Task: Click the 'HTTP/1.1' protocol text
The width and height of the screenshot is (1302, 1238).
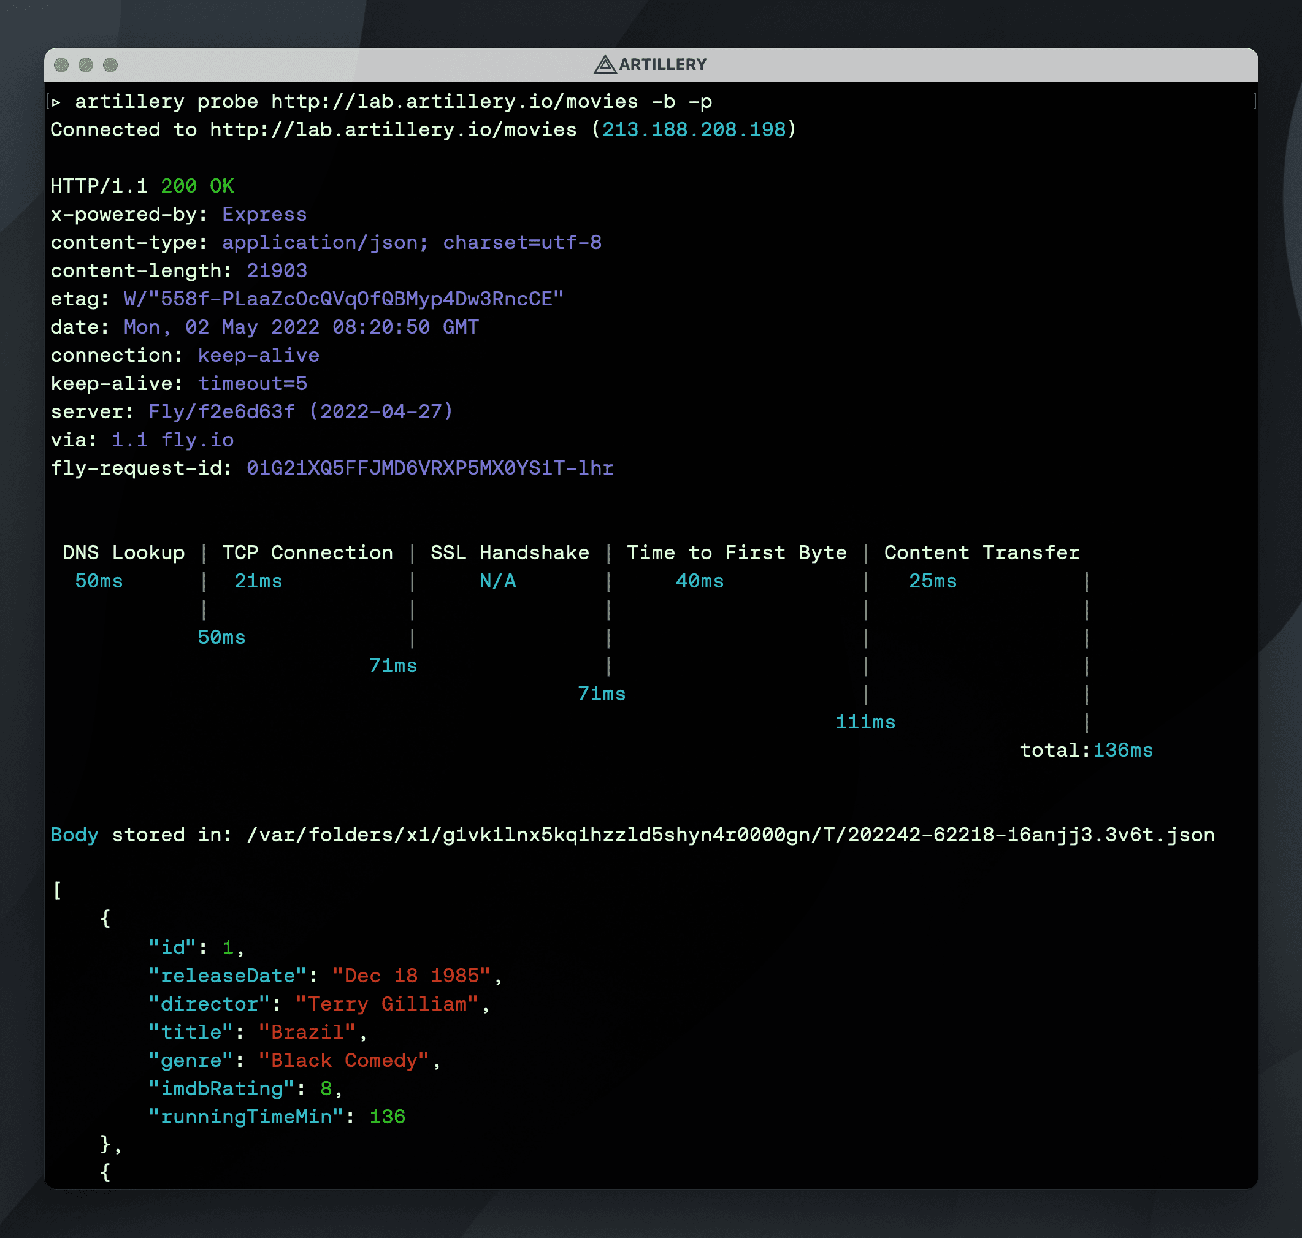Action: [99, 186]
